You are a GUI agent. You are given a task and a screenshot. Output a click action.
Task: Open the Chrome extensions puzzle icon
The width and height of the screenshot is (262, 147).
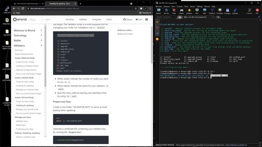[141, 9]
